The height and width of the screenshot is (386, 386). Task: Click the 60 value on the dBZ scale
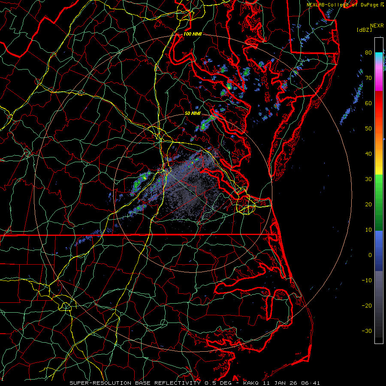(x=368, y=103)
